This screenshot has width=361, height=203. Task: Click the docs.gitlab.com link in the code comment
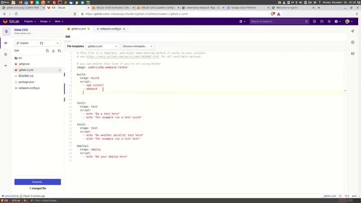point(122,56)
